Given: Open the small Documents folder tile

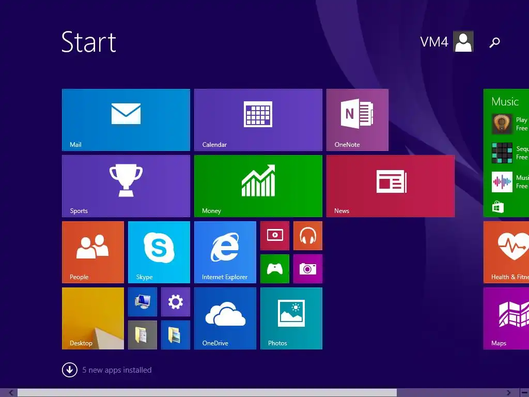Looking at the screenshot, I should [143, 335].
